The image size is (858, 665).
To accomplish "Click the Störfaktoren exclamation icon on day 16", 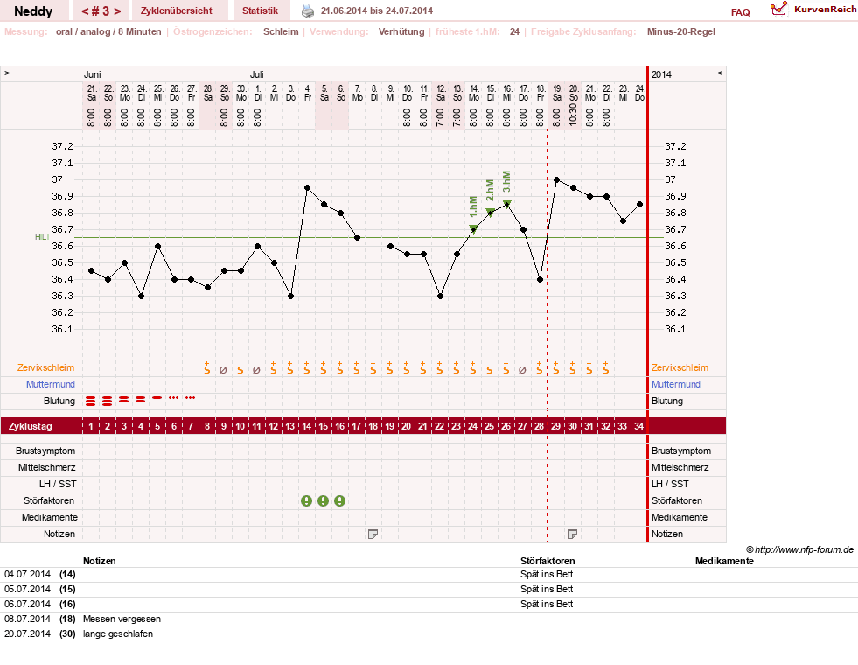I will coord(340,500).
